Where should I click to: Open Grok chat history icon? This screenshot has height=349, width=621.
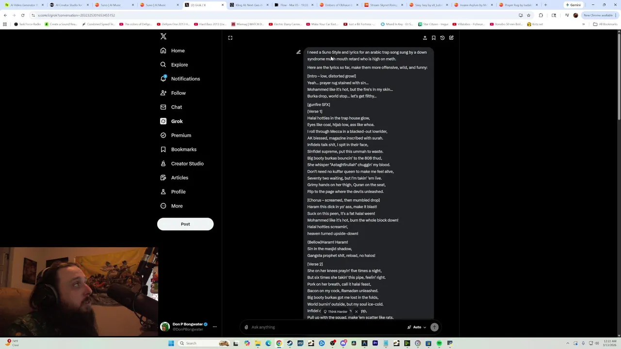point(442,38)
